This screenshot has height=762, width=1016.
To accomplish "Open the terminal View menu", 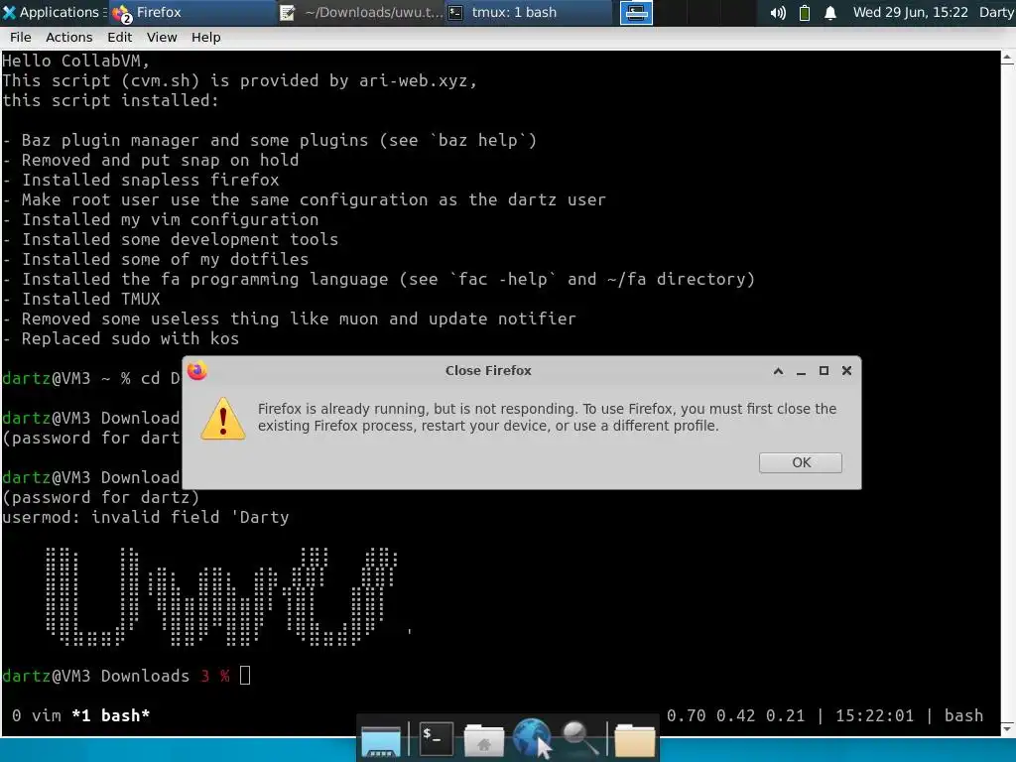I will point(162,38).
